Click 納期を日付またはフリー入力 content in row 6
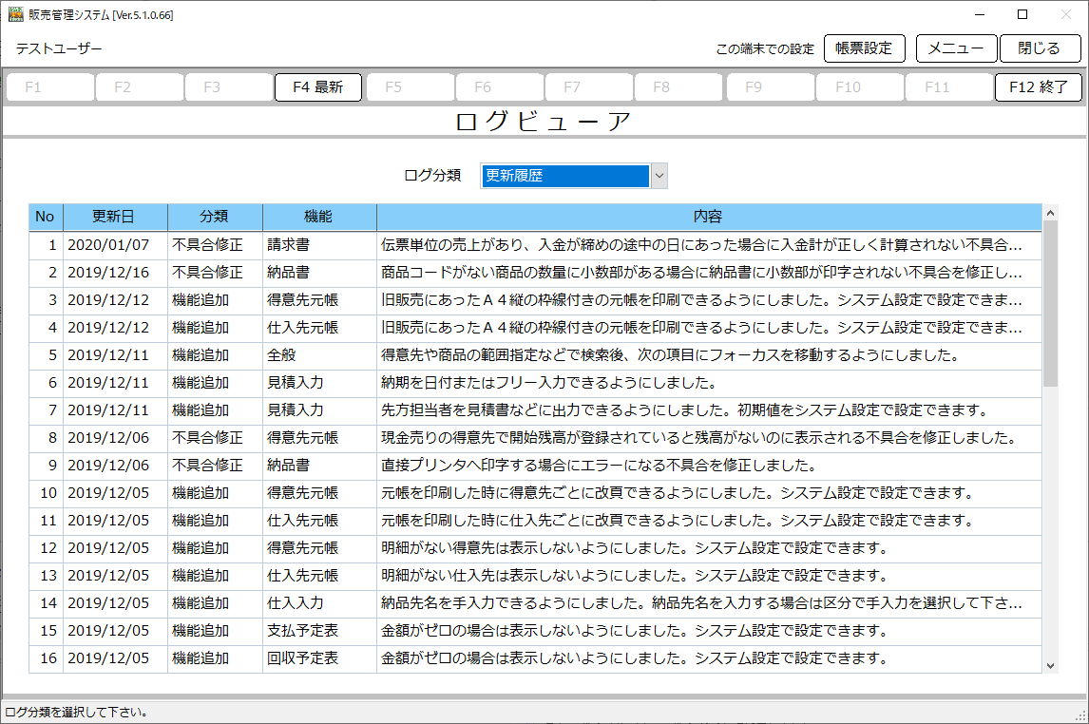 point(709,383)
